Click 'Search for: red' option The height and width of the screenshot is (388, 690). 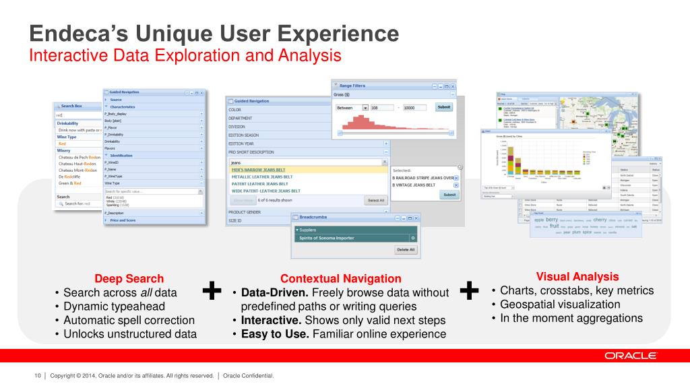(x=77, y=203)
